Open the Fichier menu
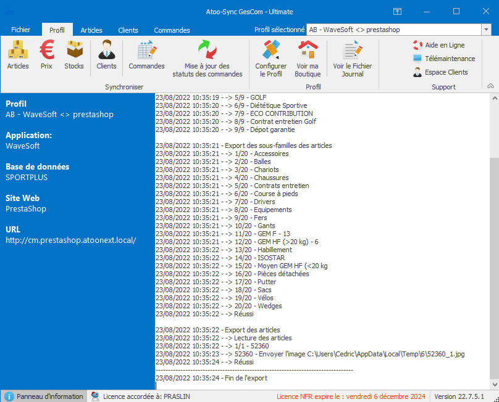Screen dimensions: 499x402 click(x=20, y=30)
